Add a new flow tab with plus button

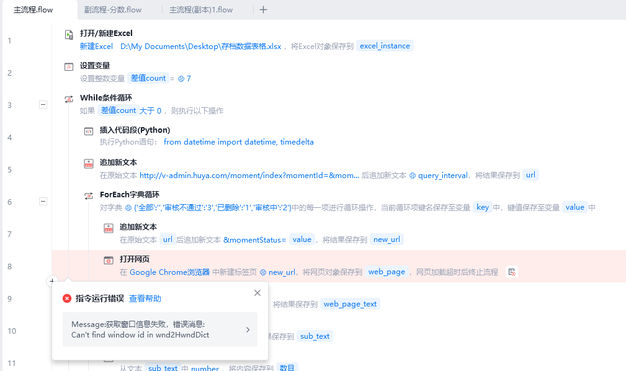pos(263,10)
